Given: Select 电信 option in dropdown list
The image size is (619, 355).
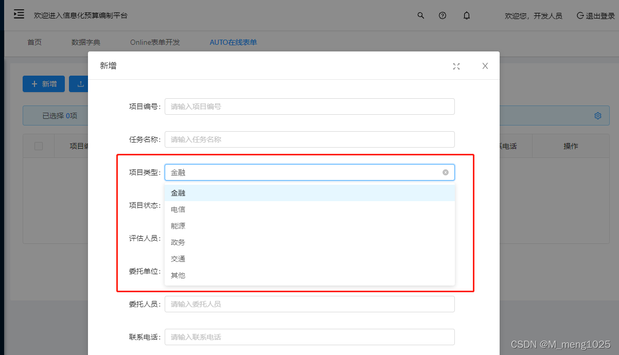Looking at the screenshot, I should tap(310, 209).
